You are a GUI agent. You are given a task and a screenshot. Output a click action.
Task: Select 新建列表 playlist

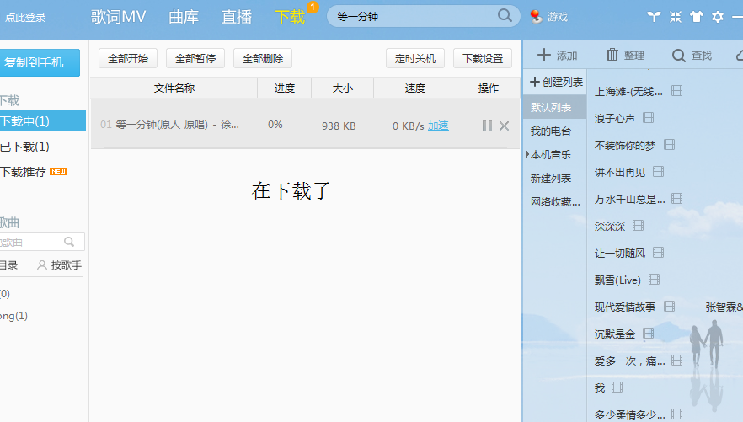coord(551,178)
